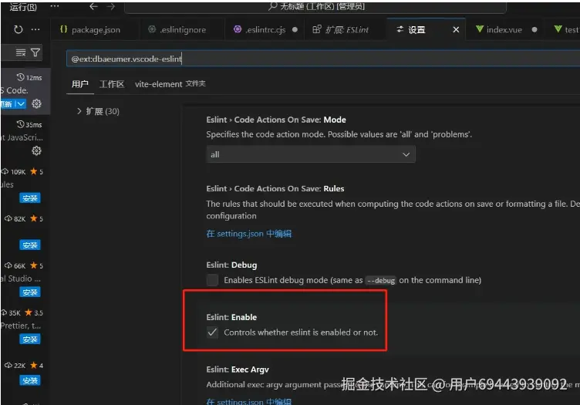Open manage gear for the 12ms extension

coord(36,104)
